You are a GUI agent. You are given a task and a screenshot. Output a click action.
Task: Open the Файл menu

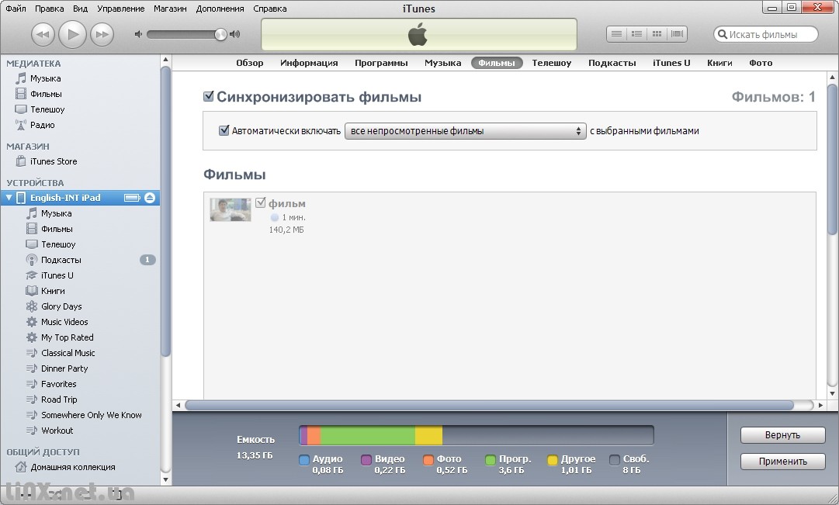[16, 9]
